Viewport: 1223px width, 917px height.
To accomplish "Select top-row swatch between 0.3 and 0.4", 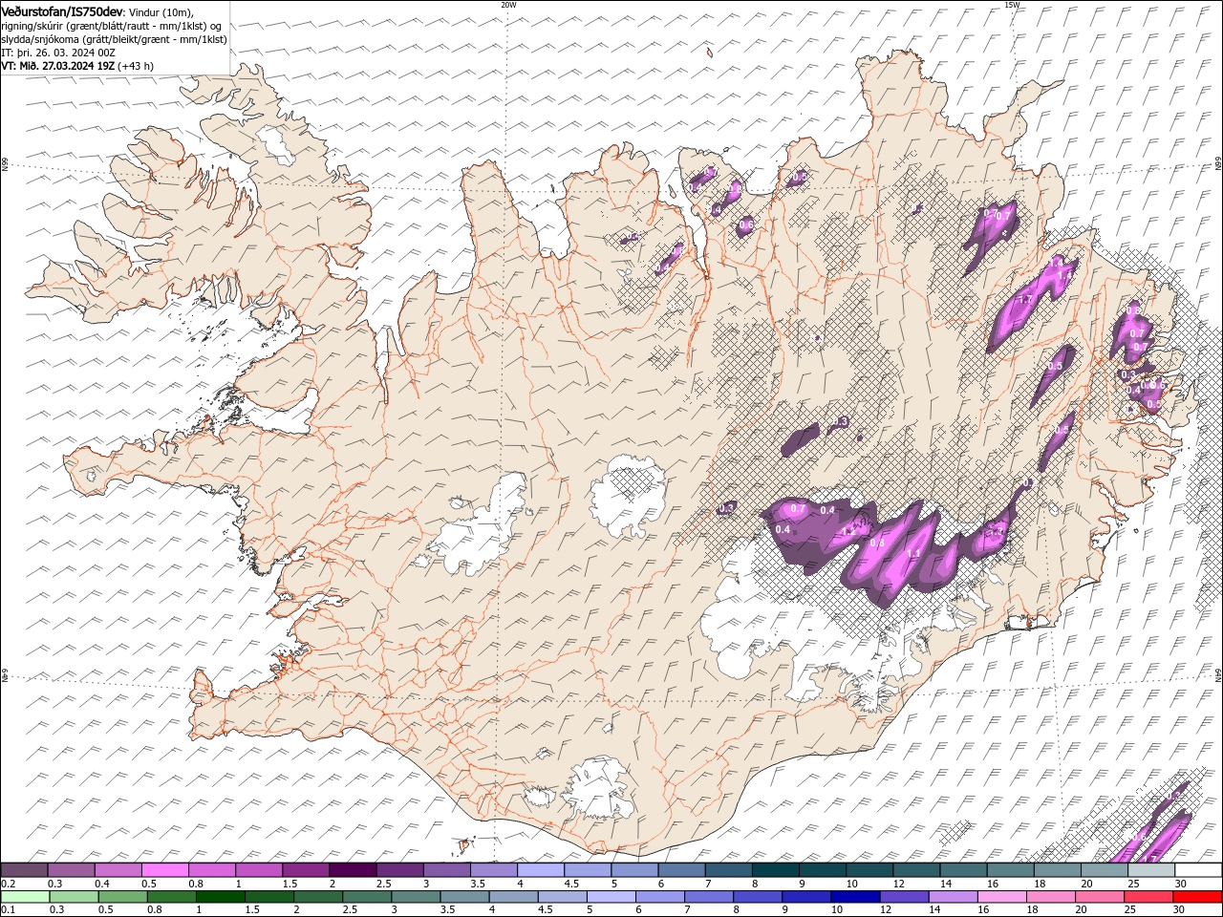I will [x=71, y=869].
